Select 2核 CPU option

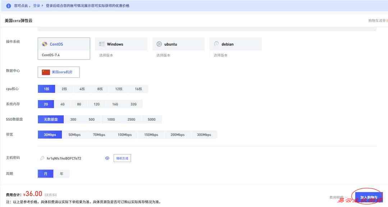(64, 89)
